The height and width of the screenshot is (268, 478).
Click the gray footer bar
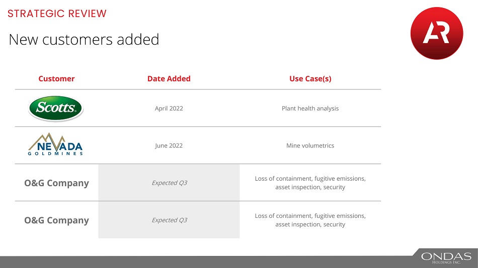(x=201, y=262)
